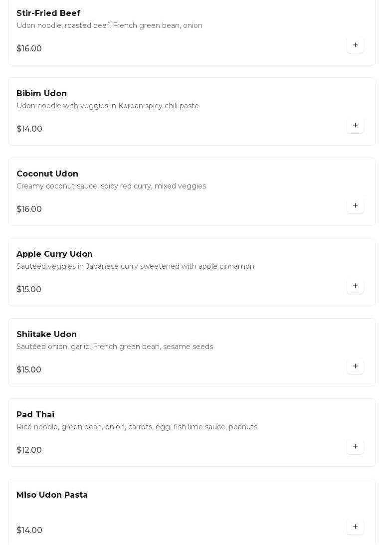Add Stir-Fried Beef with plus icon
This screenshot has height=545, width=384.
355,45
